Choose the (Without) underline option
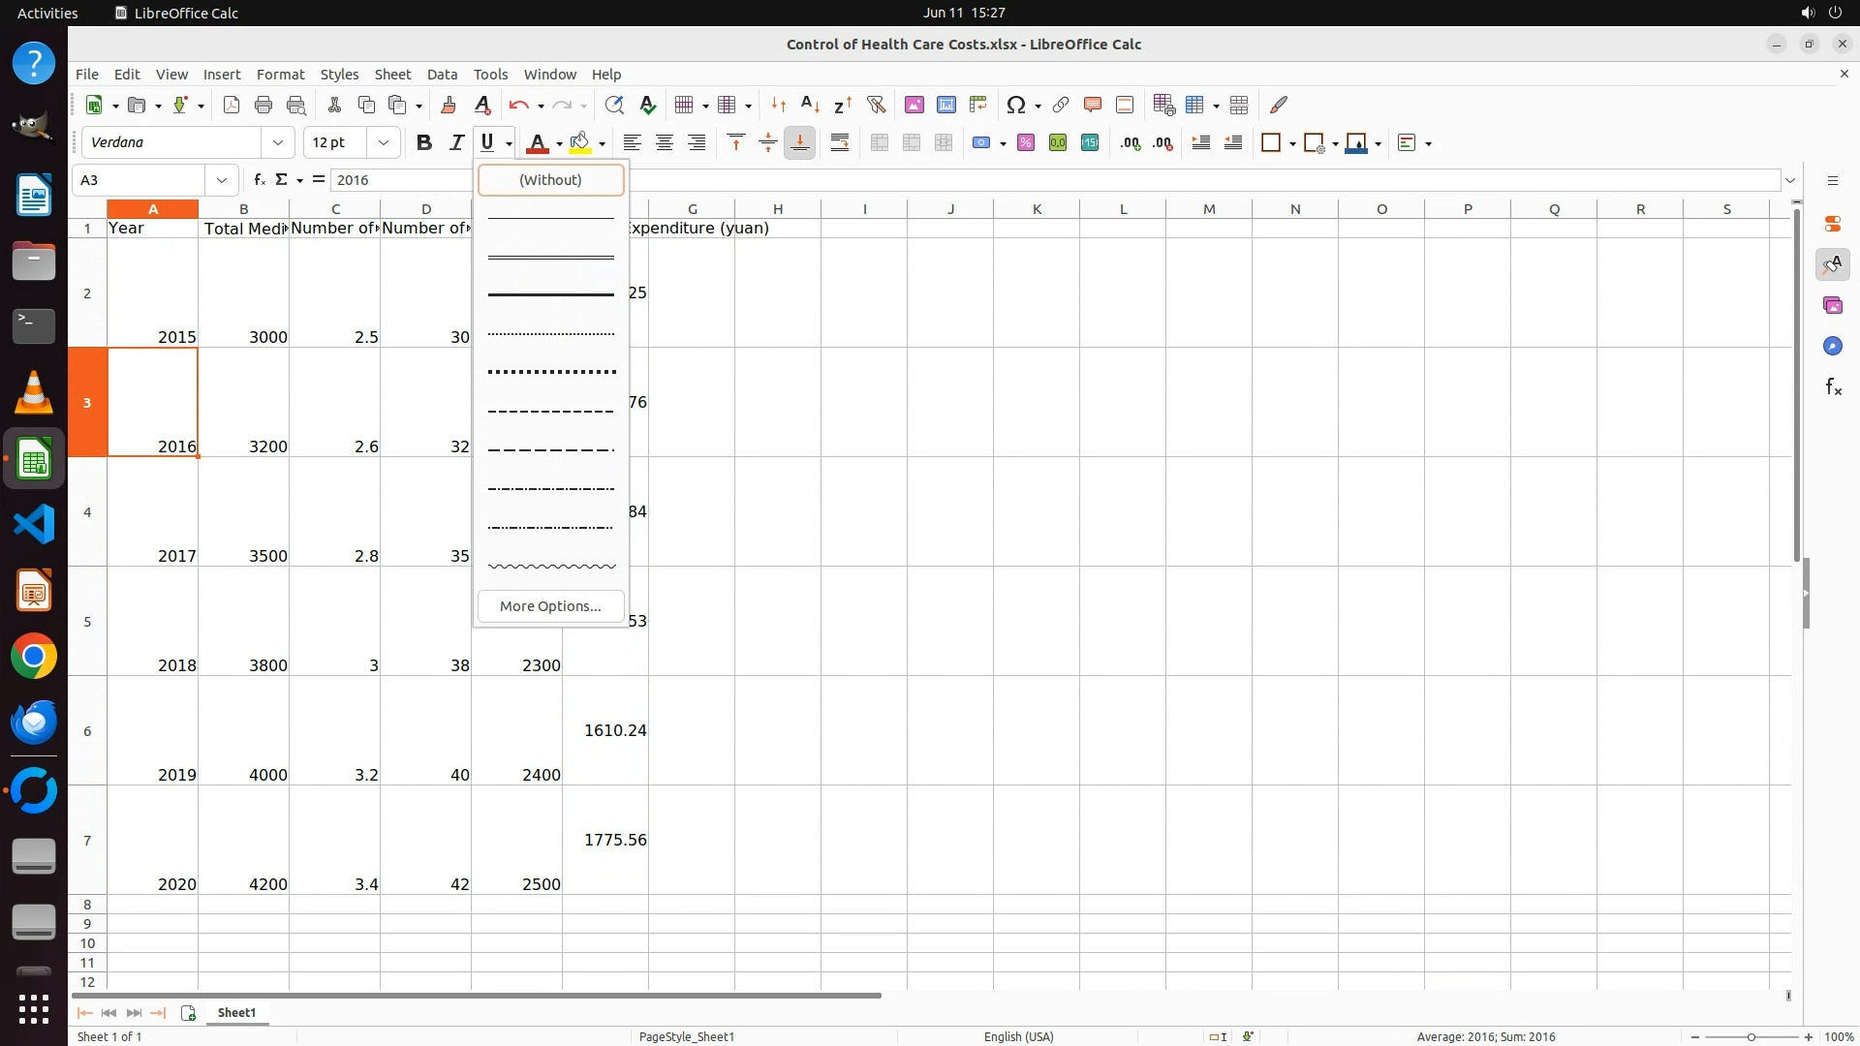 point(550,180)
